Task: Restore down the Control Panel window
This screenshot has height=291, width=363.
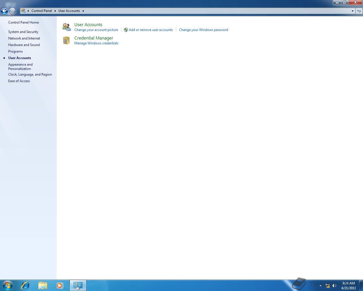Action: click(344, 3)
